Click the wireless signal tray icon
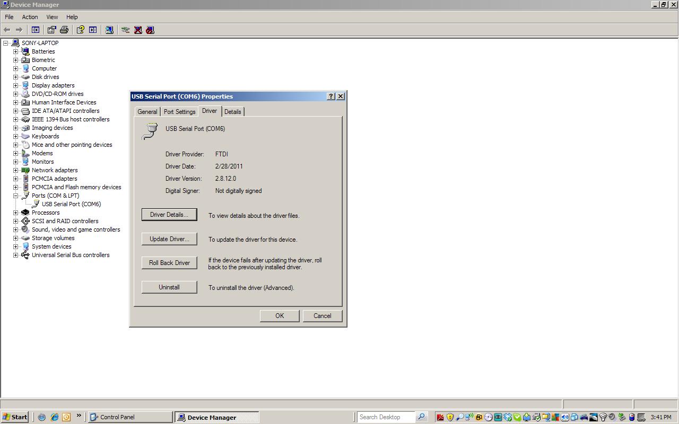This screenshot has height=424, width=679. point(603,417)
